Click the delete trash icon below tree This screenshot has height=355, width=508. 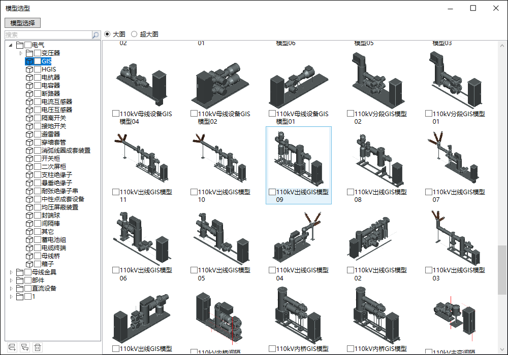pos(38,347)
